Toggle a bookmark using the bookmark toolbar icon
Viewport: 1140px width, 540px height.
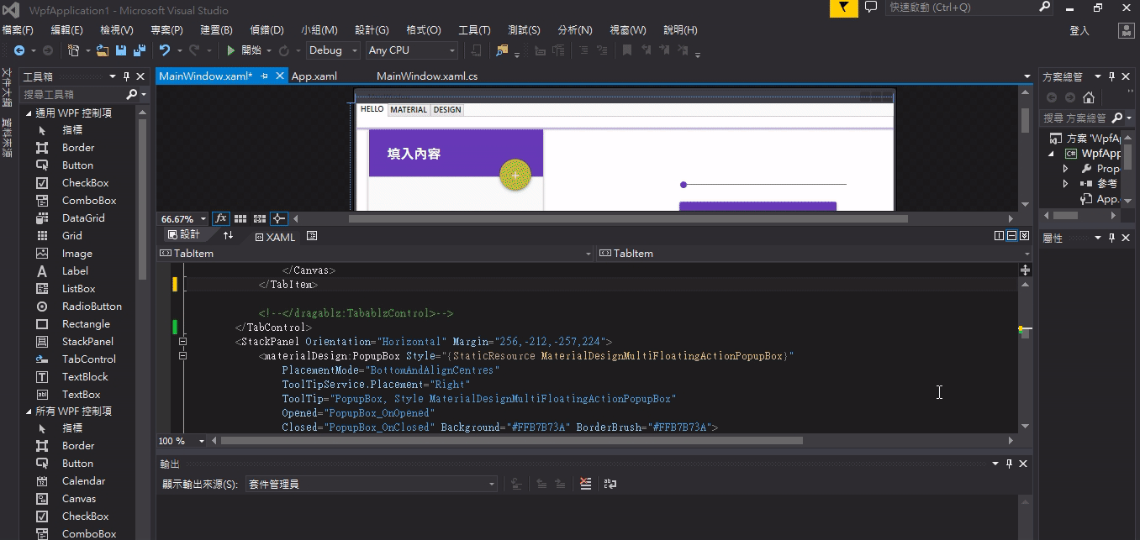click(628, 50)
